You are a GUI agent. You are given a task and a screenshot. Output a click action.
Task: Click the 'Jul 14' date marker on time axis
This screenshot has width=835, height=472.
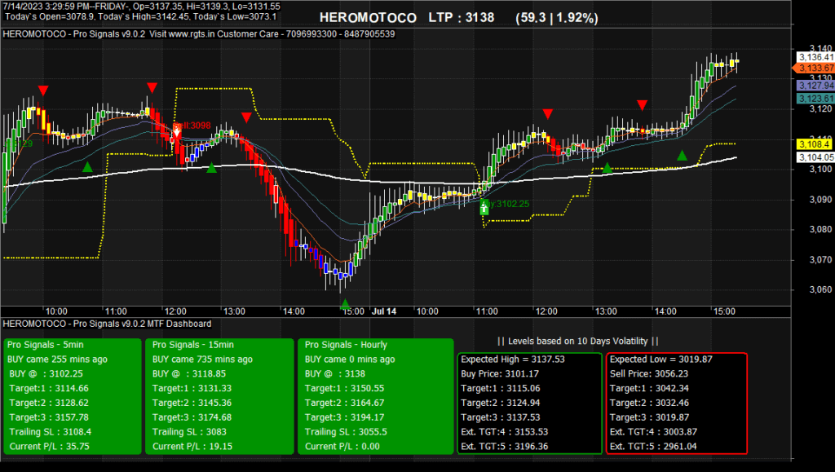(384, 311)
